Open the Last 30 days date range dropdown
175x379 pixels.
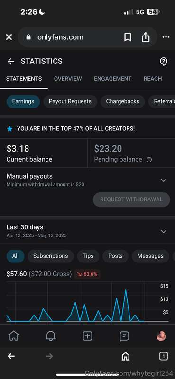(x=87, y=231)
